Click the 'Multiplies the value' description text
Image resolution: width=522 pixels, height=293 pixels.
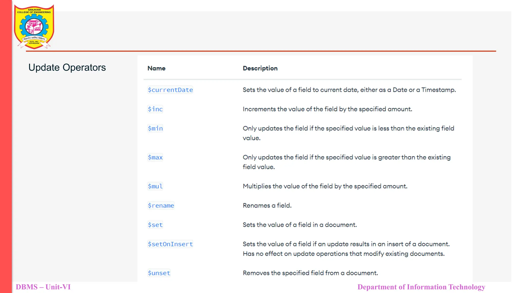click(325, 186)
